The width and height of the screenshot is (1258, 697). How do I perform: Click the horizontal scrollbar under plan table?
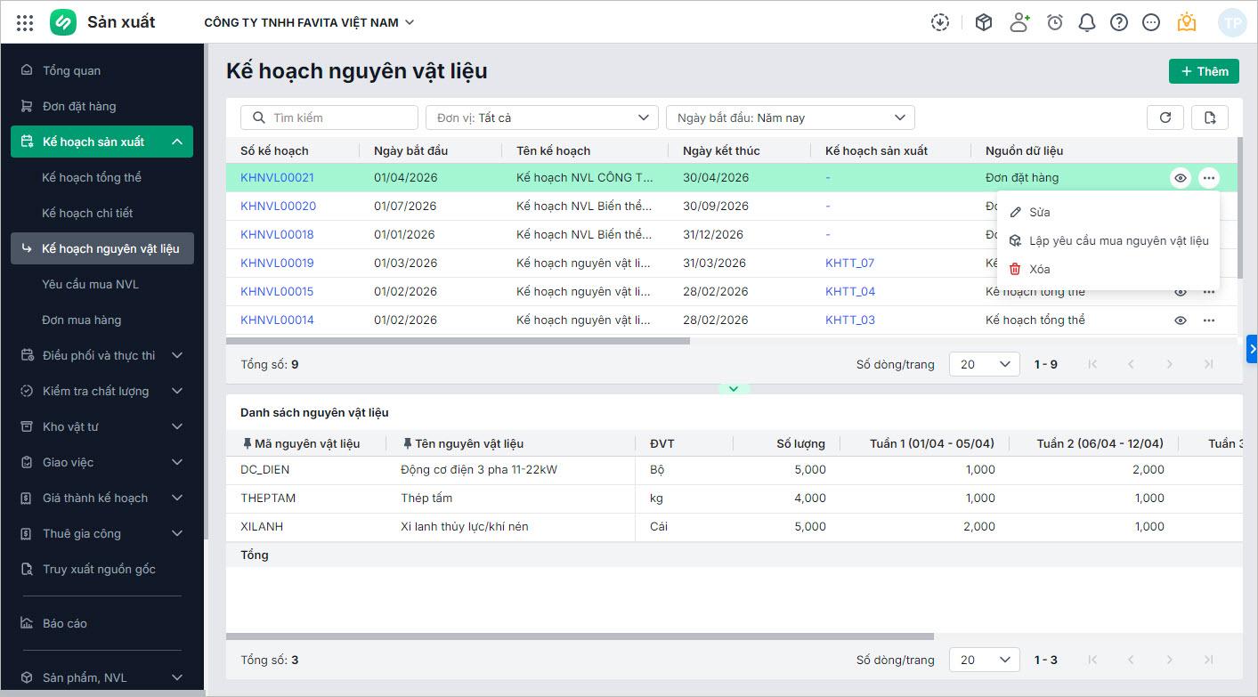(x=458, y=341)
